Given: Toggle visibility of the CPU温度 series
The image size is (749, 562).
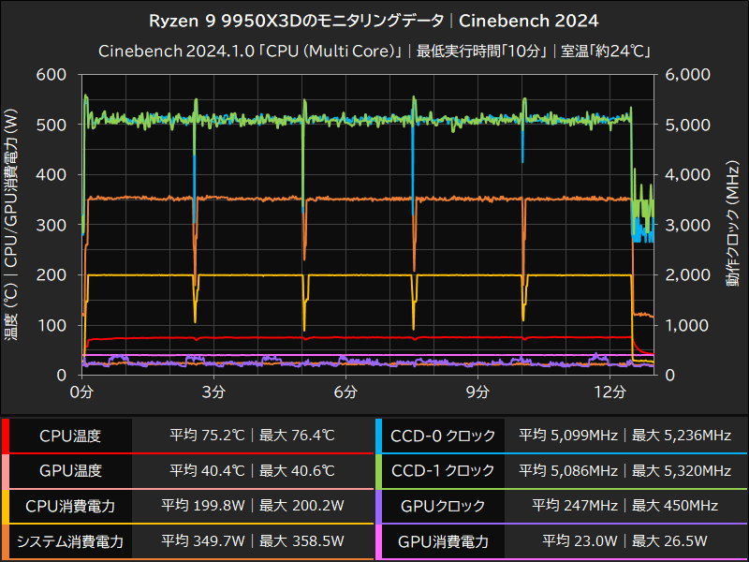Looking at the screenshot, I should pos(72,434).
